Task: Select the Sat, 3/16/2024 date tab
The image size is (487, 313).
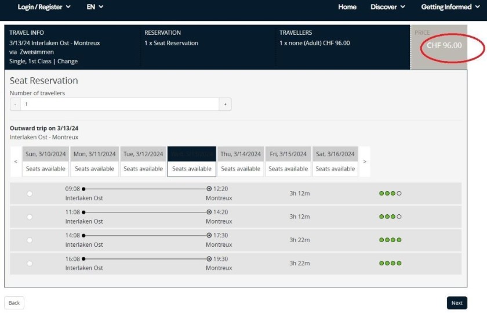Action: click(x=335, y=161)
